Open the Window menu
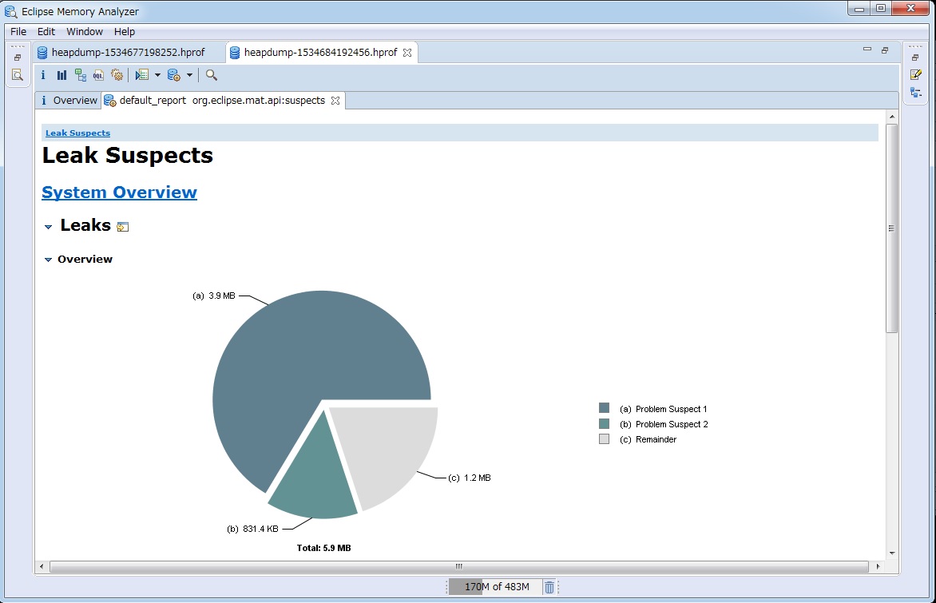 pos(85,32)
